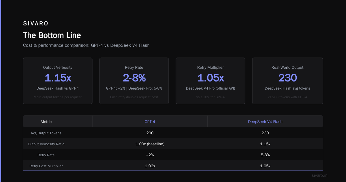Click the Real-World Output card title
This screenshot has height=182, width=346.
tap(287, 67)
